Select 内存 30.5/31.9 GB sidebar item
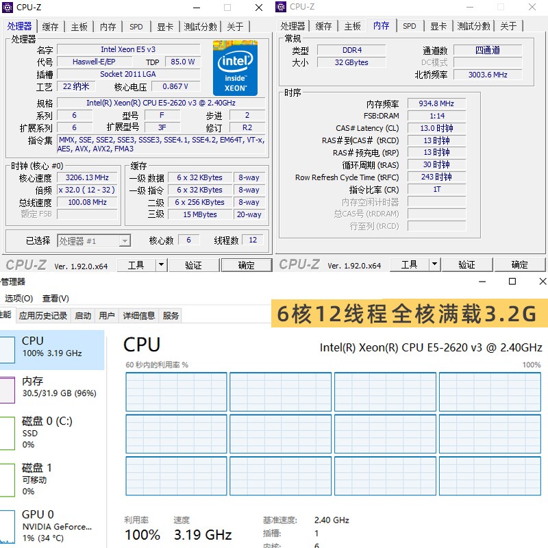This screenshot has width=548, height=548. (52, 389)
